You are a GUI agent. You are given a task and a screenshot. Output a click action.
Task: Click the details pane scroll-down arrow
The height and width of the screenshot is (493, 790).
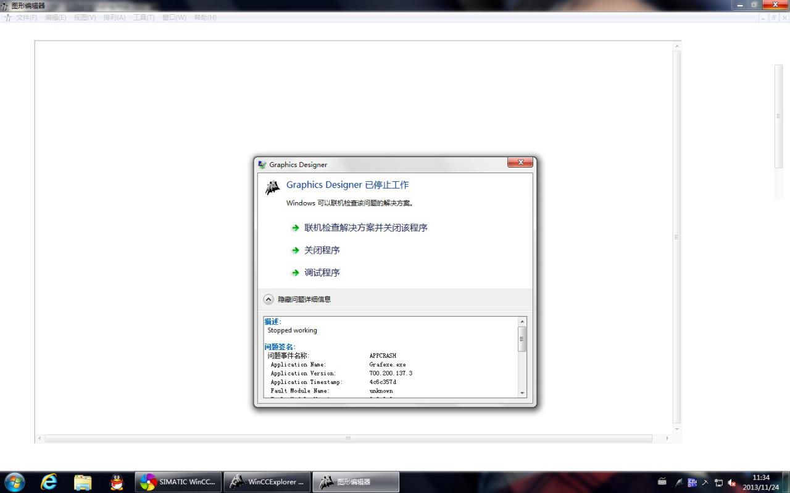click(522, 393)
